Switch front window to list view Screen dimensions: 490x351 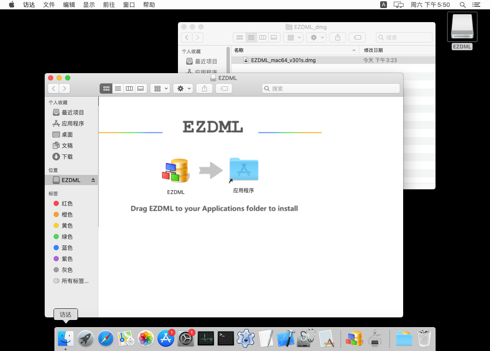[x=118, y=88]
